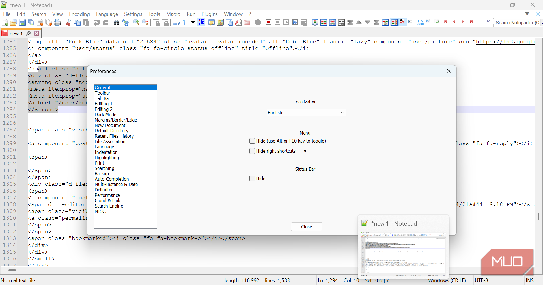The width and height of the screenshot is (543, 285).
Task: Click the Folder as Workspace icon
Action: (x=247, y=23)
